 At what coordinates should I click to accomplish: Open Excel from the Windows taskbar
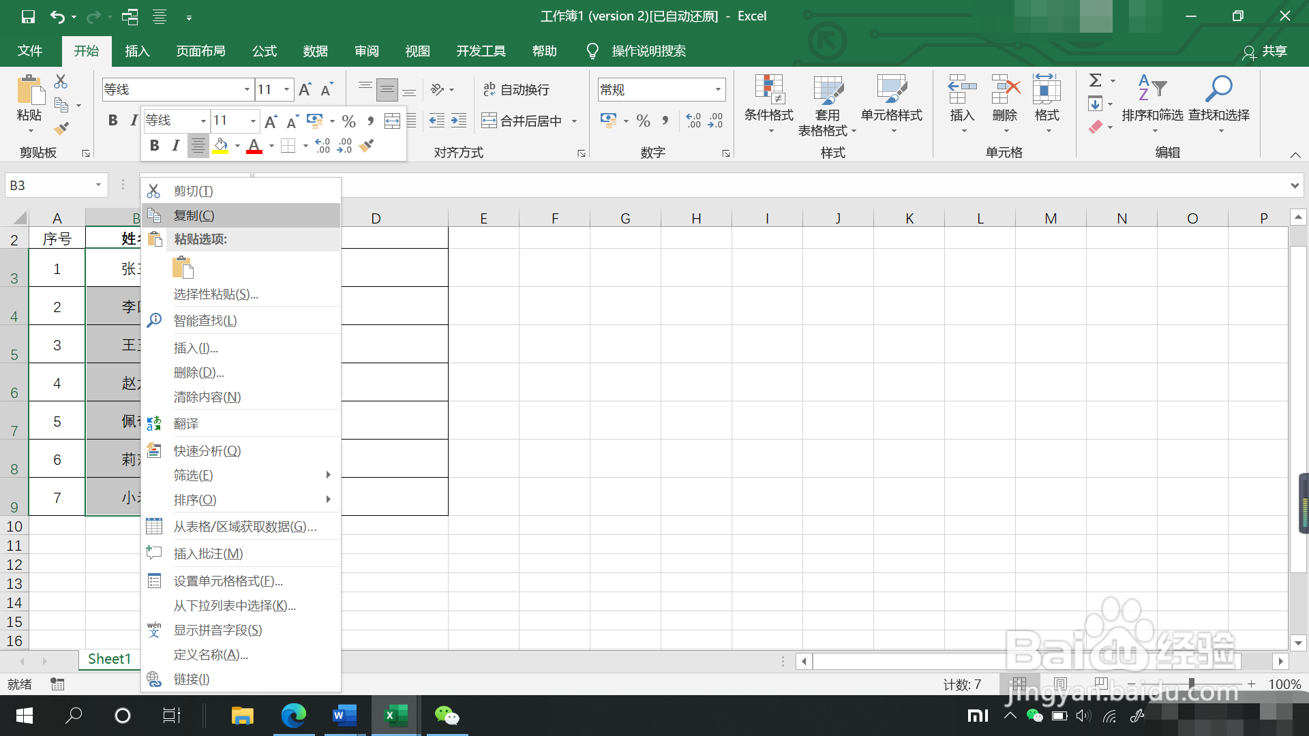395,716
